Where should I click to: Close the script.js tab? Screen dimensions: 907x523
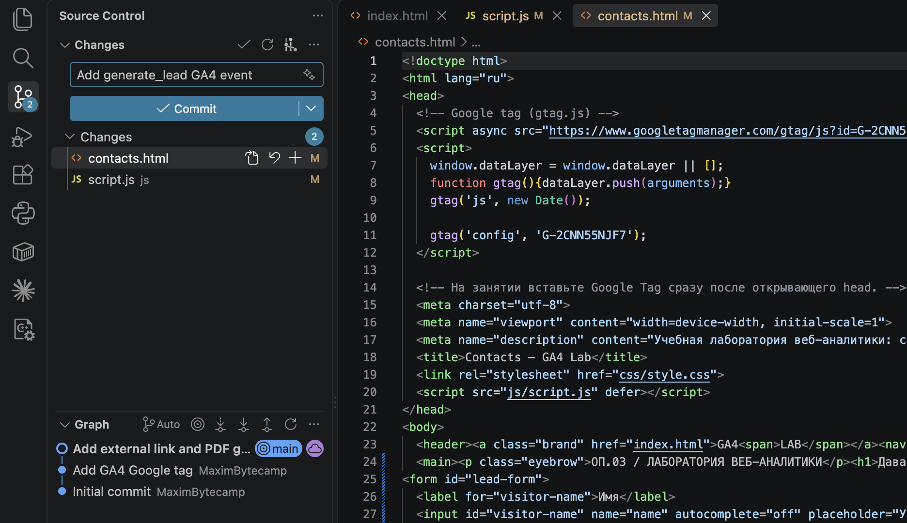557,16
